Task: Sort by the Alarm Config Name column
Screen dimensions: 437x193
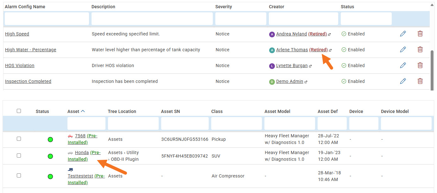Action: pyautogui.click(x=25, y=7)
